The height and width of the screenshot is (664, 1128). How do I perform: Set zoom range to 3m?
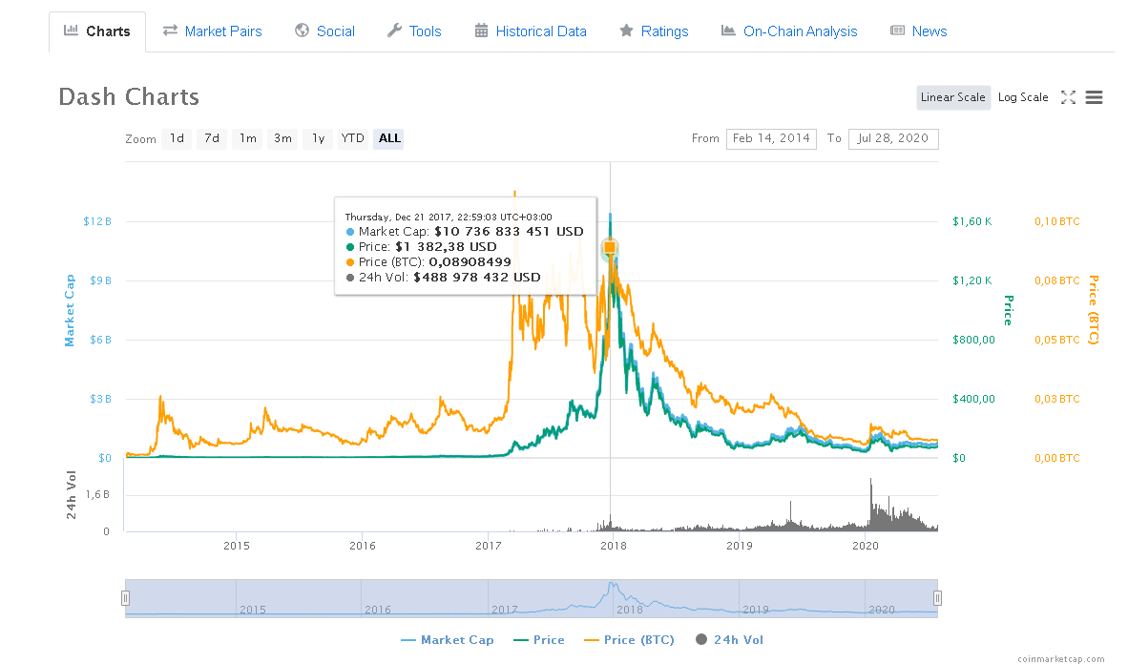(x=282, y=138)
